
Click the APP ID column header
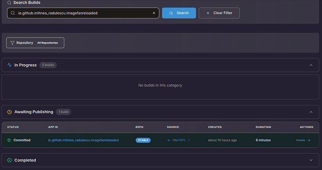(53, 127)
